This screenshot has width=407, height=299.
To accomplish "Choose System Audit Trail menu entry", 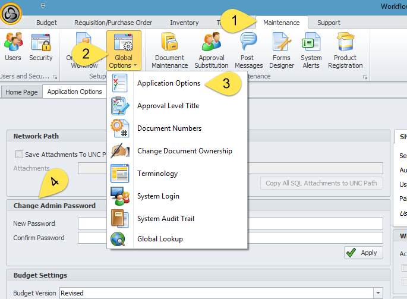I will point(166,219).
